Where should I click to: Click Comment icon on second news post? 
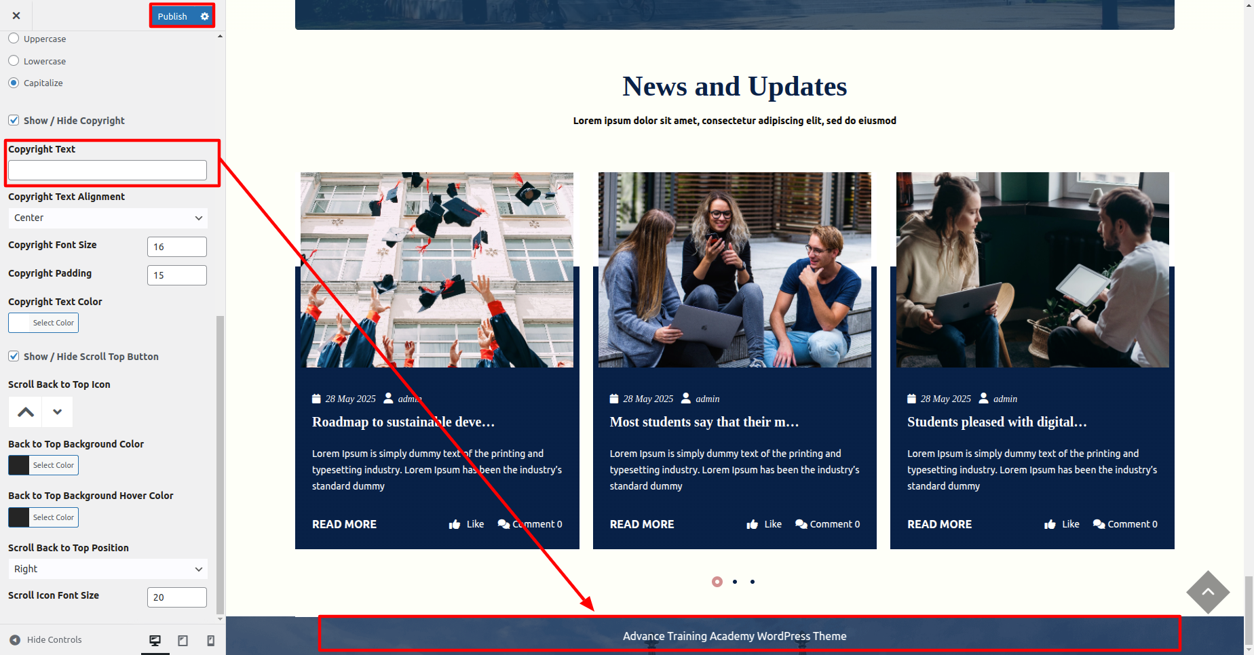[801, 524]
